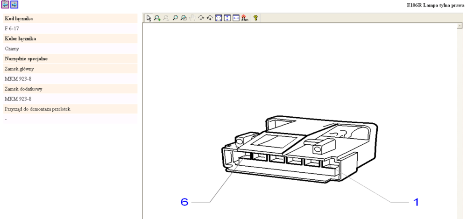467x219 pixels.
Task: Click the scrollbar up arrow in viewer
Action: [x=460, y=26]
